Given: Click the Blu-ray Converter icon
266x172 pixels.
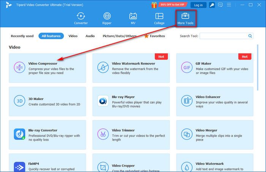Looking at the screenshot, I should (x=19, y=134).
